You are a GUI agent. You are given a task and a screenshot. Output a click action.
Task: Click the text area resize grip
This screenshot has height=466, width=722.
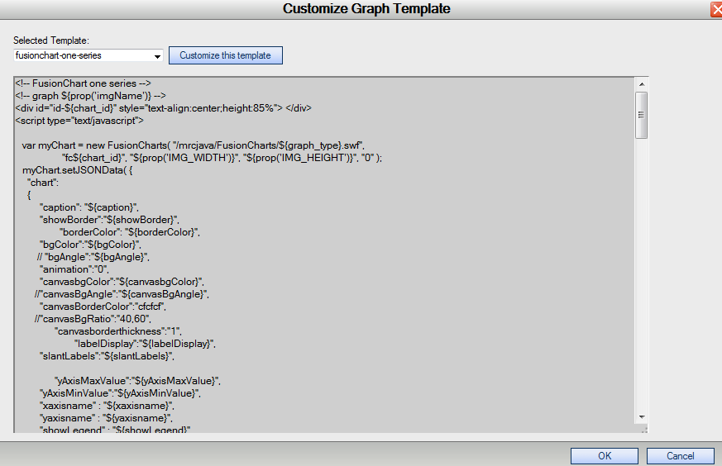tap(644, 430)
